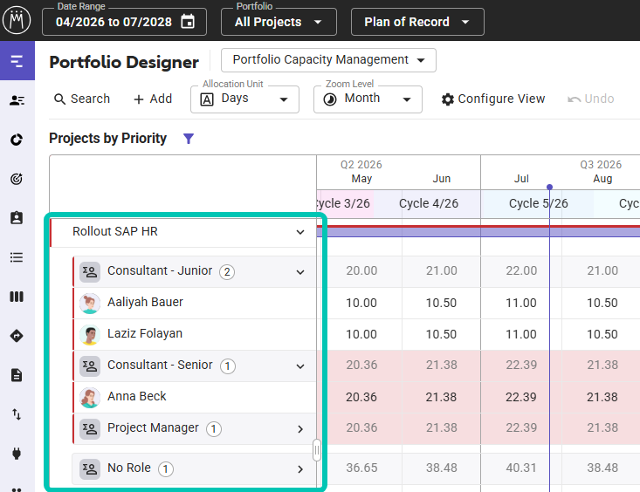The image size is (640, 492).
Task: Click the Project Manager role group icon
Action: click(90, 429)
